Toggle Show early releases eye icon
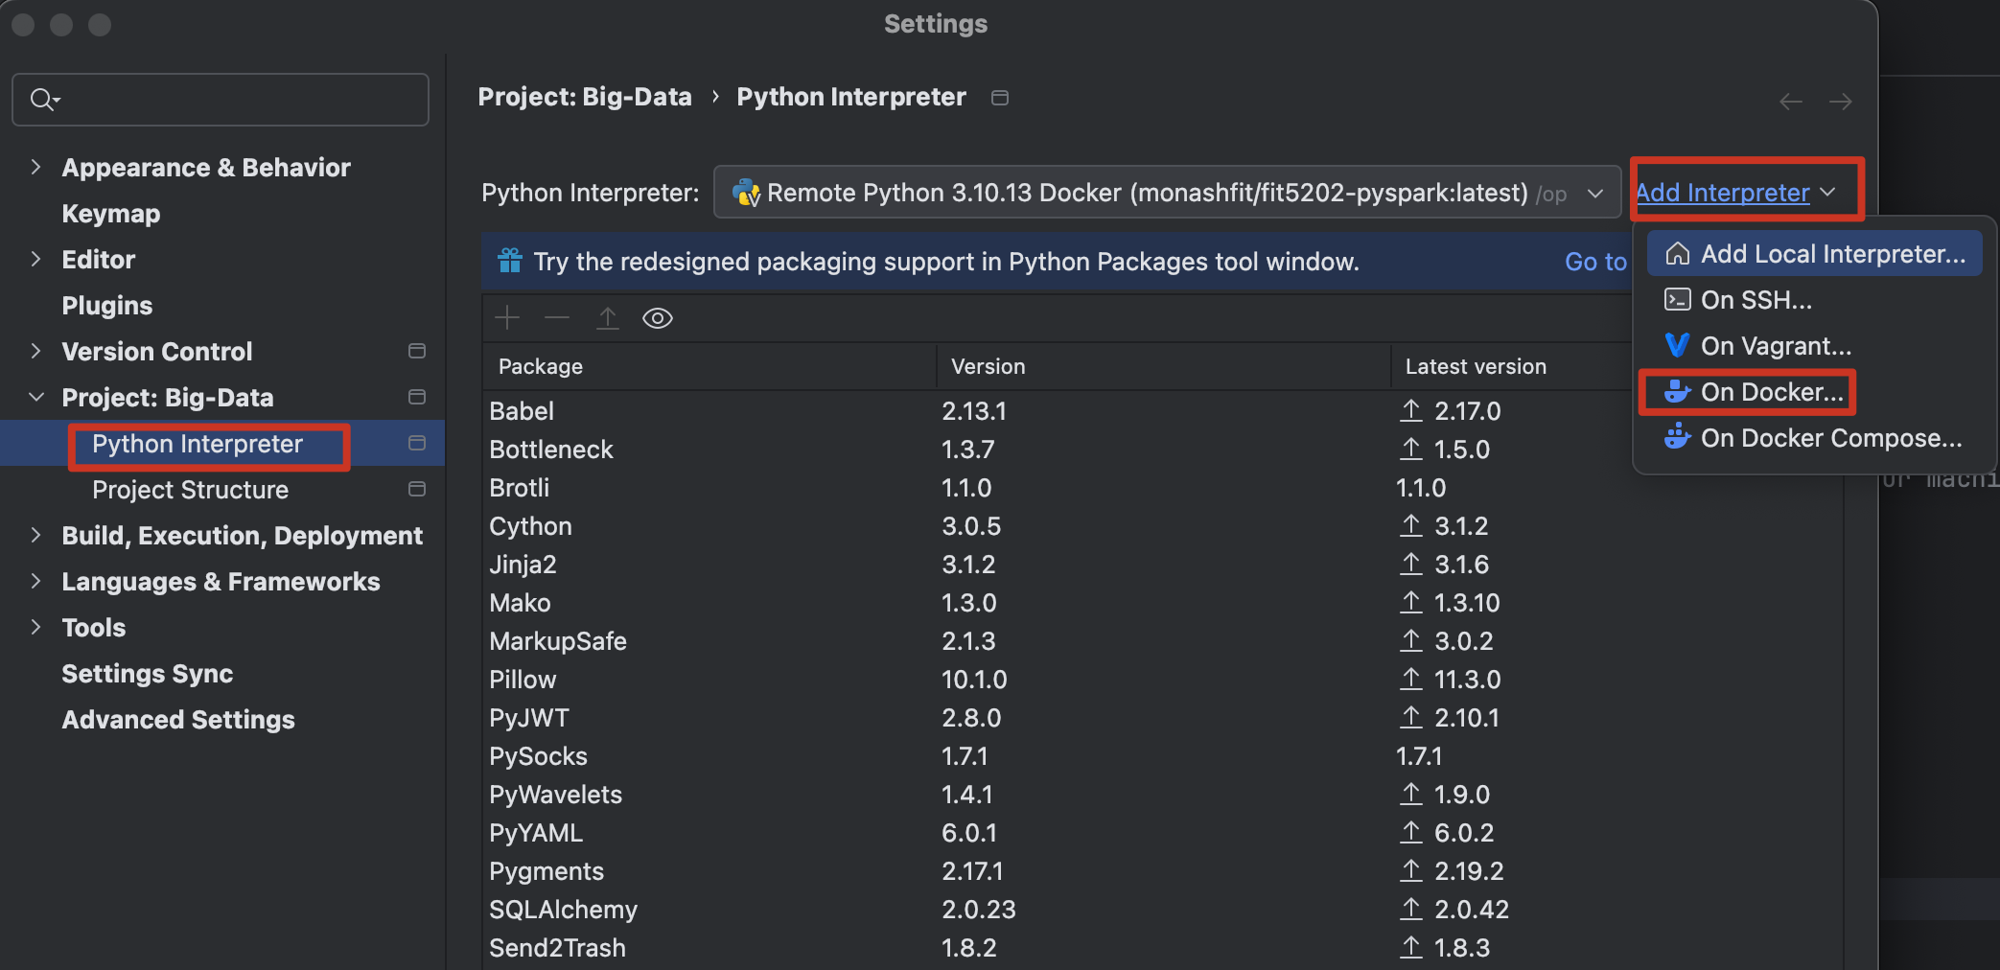The image size is (2000, 970). click(658, 318)
